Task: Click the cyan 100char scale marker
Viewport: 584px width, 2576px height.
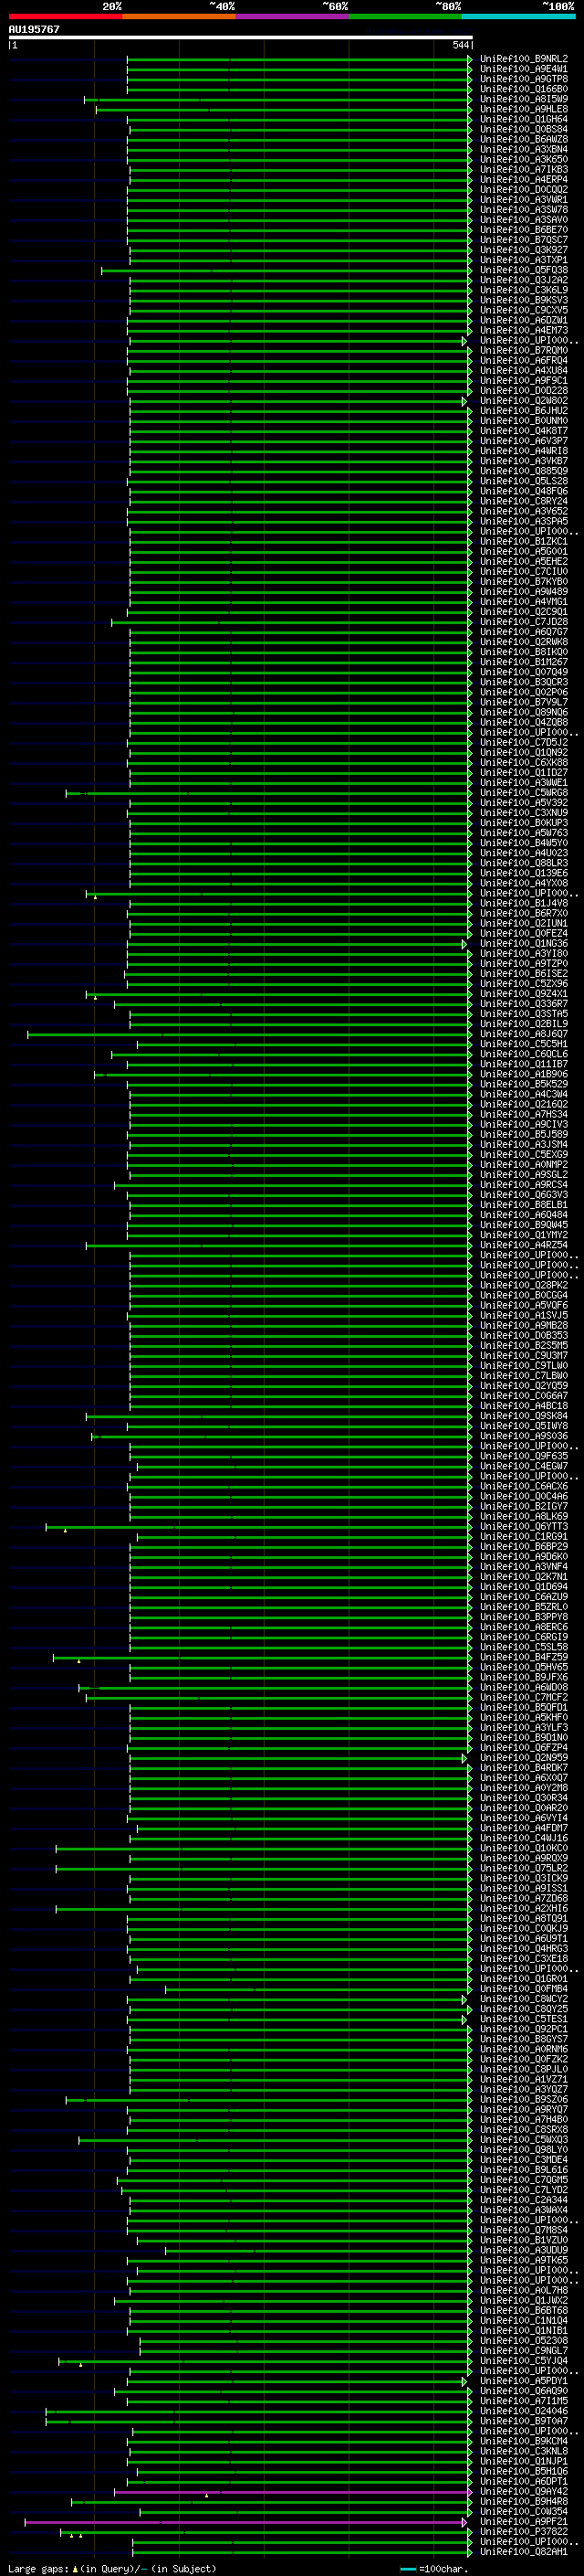Action: coord(407,2569)
